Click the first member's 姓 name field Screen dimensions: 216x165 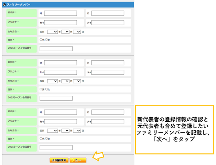[60, 13]
